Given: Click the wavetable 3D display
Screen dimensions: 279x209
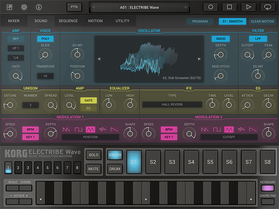Looking at the screenshot, I should 149,59.
